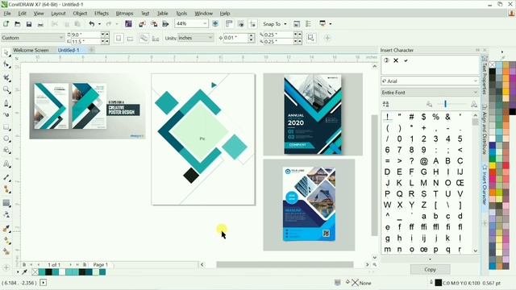
Task: Select the Rectangle tool
Action: (x=6, y=127)
